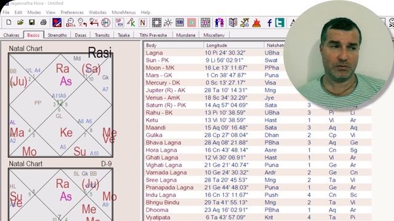Select the Basics tab

pyautogui.click(x=33, y=35)
